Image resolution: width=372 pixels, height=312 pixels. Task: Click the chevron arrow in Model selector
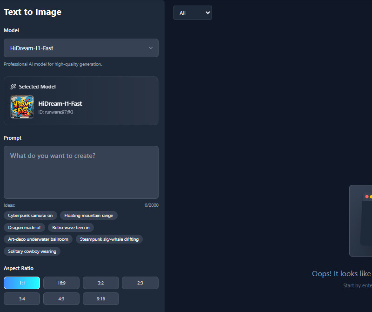pyautogui.click(x=151, y=48)
